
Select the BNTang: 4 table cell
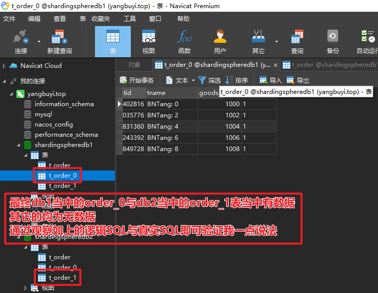click(163, 127)
